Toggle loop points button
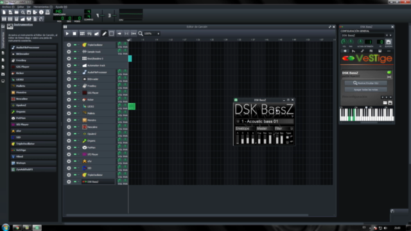411x231 pixels. (x=127, y=33)
